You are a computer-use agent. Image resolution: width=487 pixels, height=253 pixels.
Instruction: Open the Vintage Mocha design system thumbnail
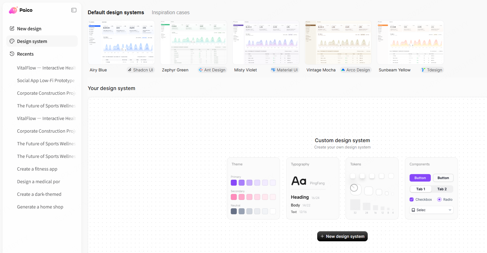click(338, 43)
